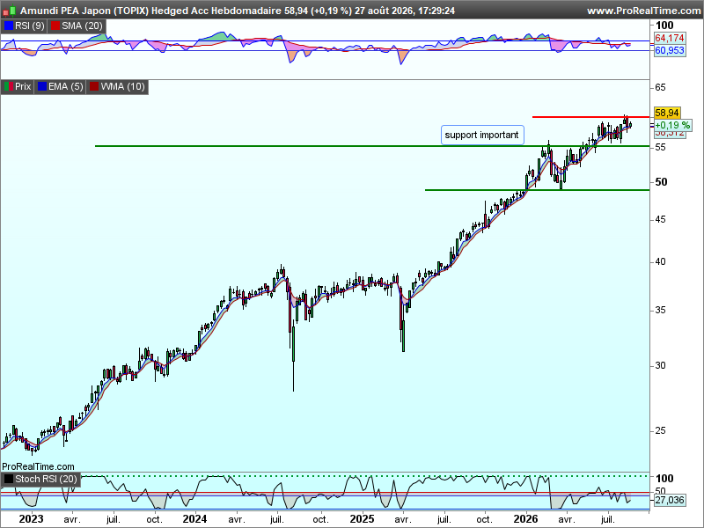The width and height of the screenshot is (704, 528).
Task: Click the 40 price axis label
Action: pos(661,261)
